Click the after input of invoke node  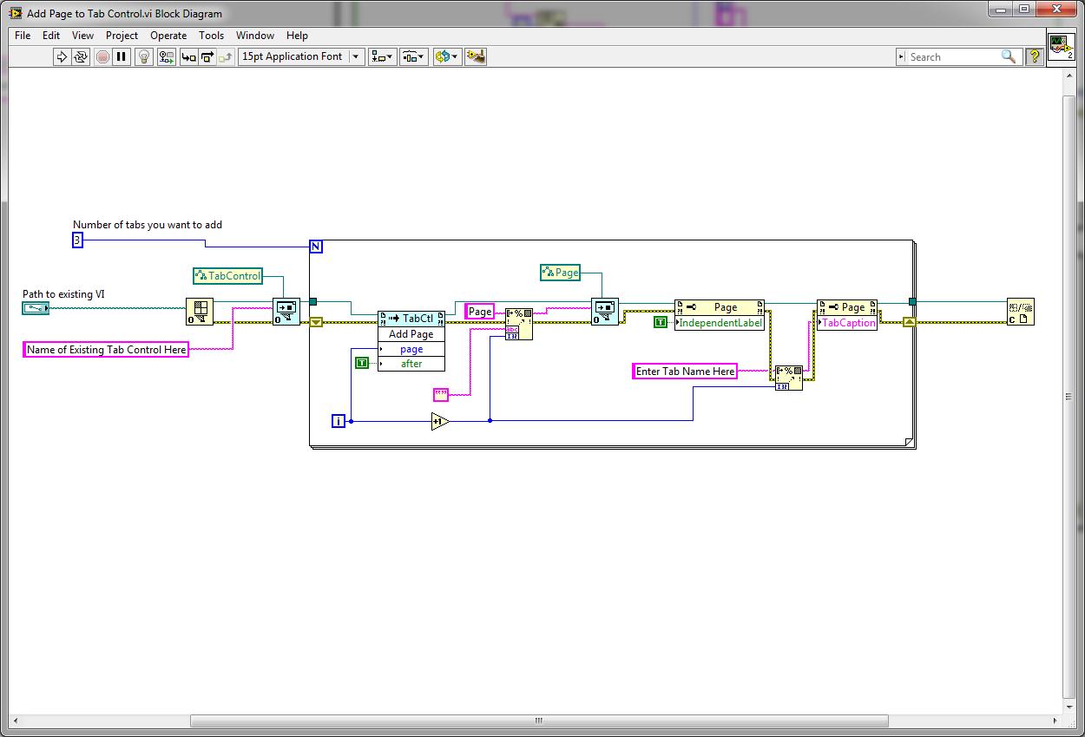pos(411,364)
